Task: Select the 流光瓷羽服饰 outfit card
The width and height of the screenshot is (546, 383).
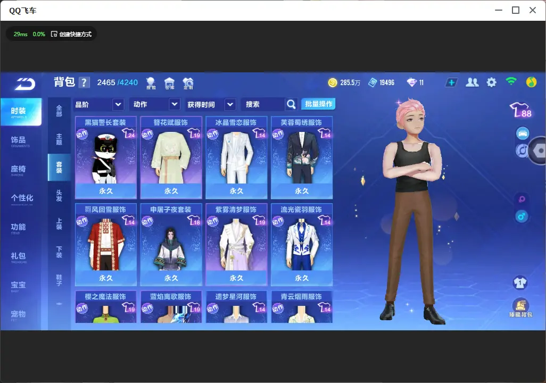Action: pyautogui.click(x=302, y=244)
